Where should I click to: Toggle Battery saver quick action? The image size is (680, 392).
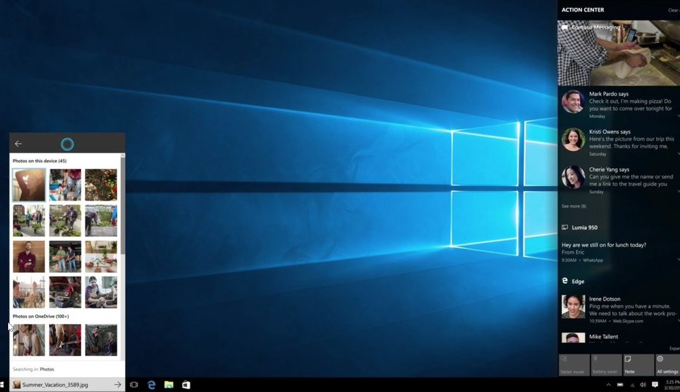pyautogui.click(x=605, y=365)
